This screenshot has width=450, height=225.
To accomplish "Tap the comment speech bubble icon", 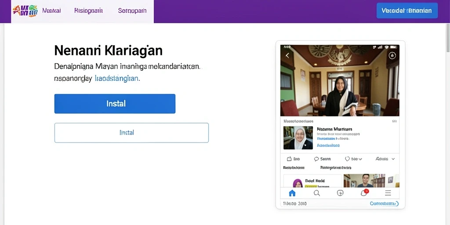I will (316, 159).
